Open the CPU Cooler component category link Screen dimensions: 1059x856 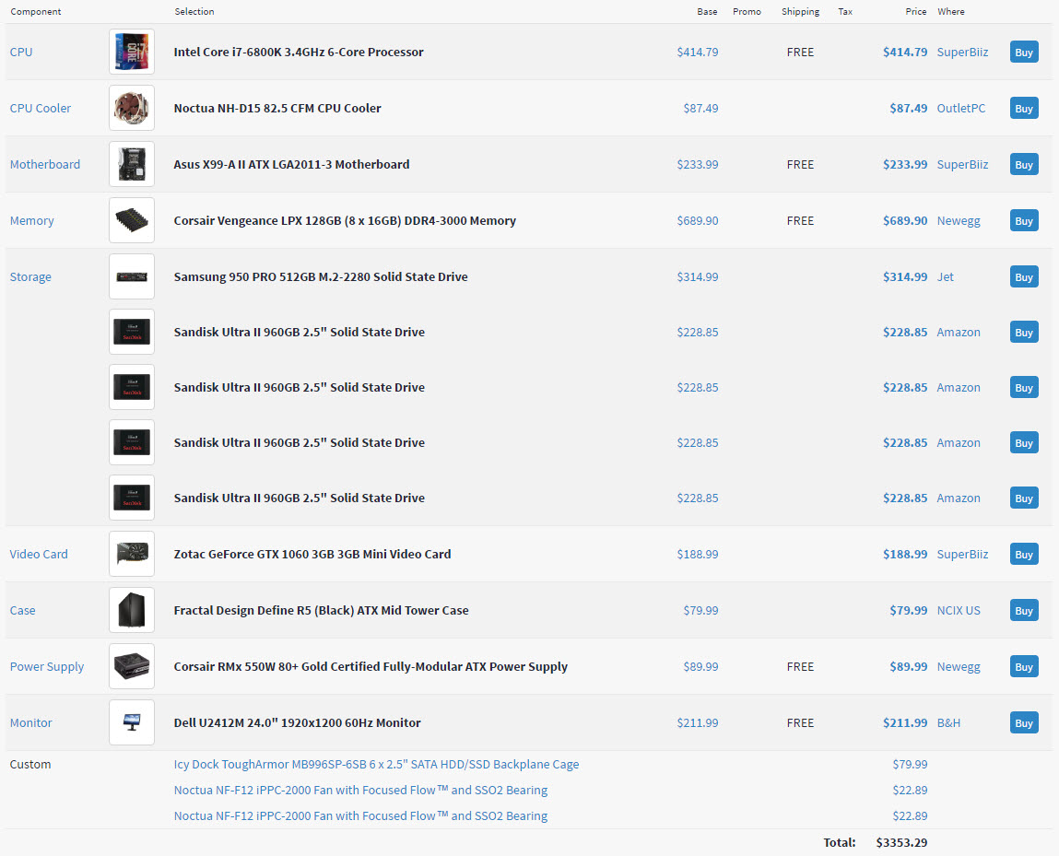pos(41,109)
